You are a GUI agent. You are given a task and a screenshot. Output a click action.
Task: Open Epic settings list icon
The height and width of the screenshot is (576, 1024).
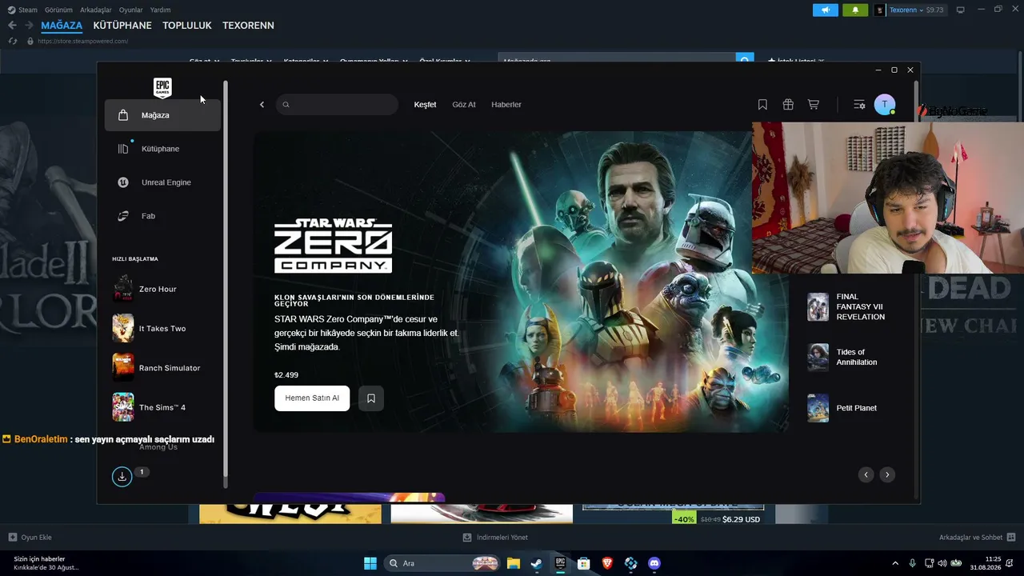(x=859, y=105)
